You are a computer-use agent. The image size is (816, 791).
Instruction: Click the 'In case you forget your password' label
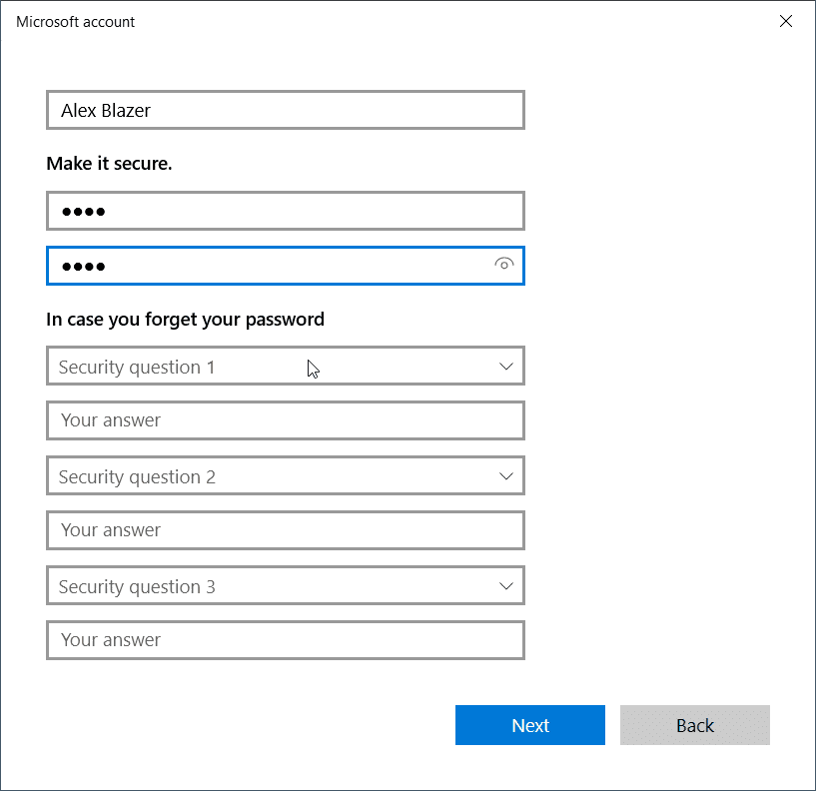click(x=185, y=320)
